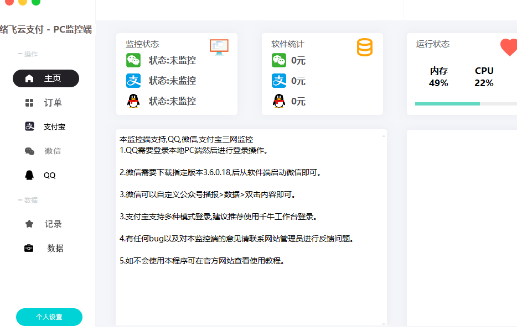Viewport: 517px width, 327px height.
Task: Click the scroll-up arrow of the notice text box
Action: [x=384, y=134]
